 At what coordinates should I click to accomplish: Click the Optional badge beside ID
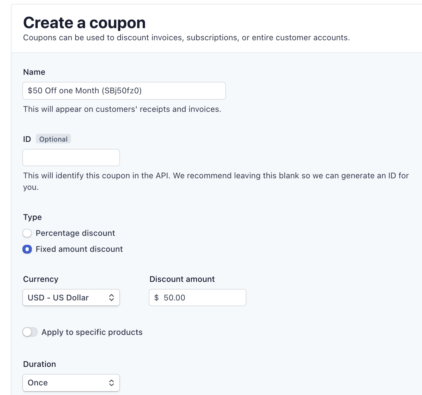[53, 139]
